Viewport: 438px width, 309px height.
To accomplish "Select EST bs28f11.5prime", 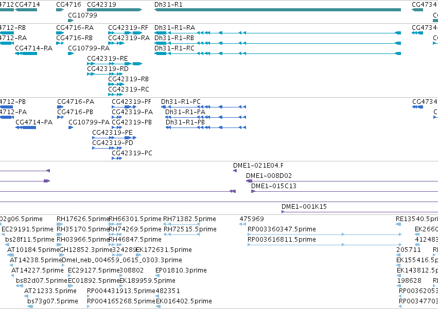I will pyautogui.click(x=30, y=240).
